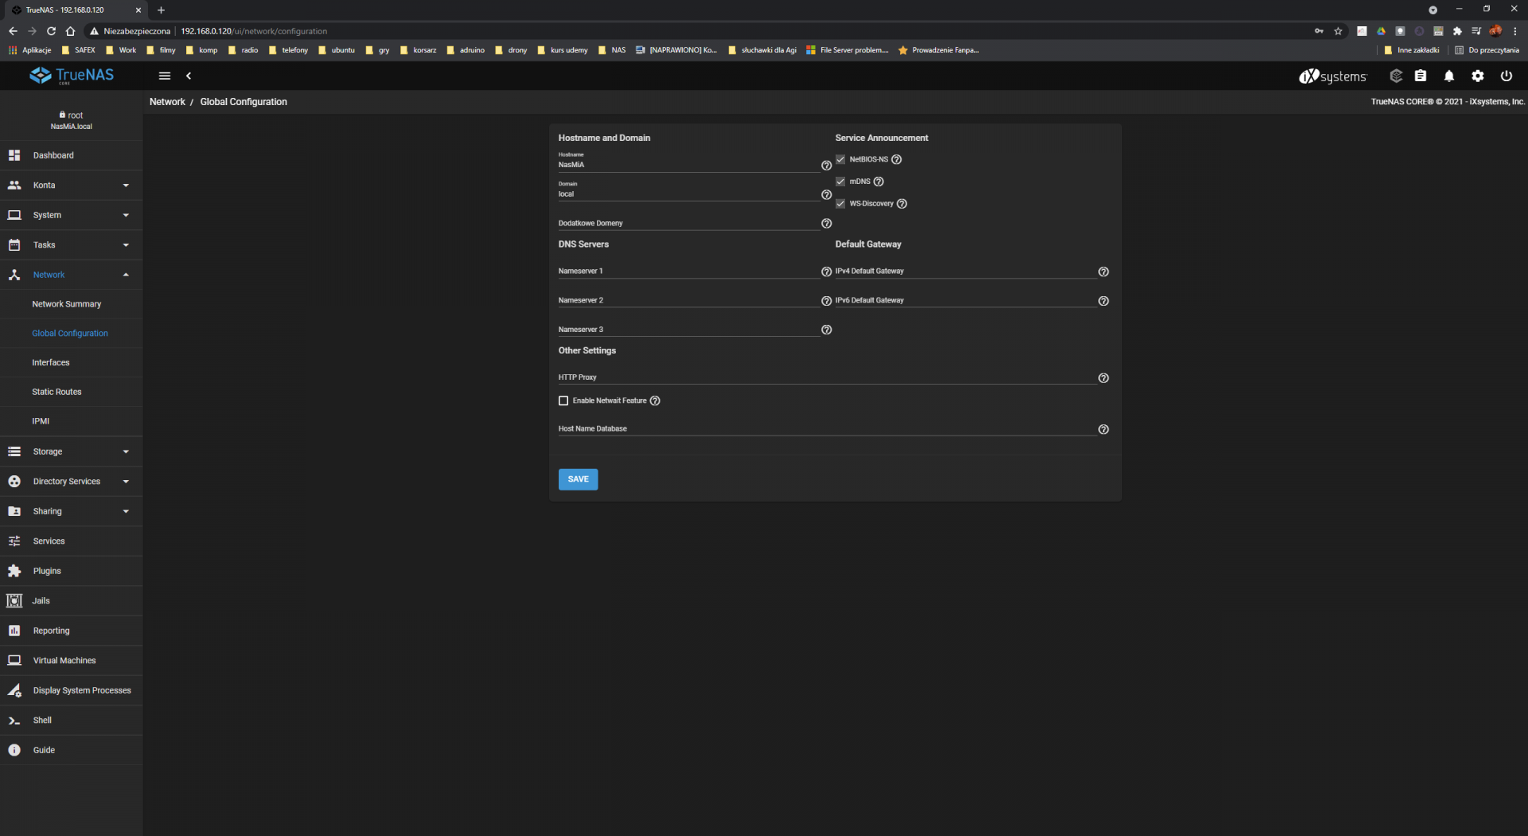Show help for Hostname field
Screen dimensions: 1528x836
(x=826, y=166)
